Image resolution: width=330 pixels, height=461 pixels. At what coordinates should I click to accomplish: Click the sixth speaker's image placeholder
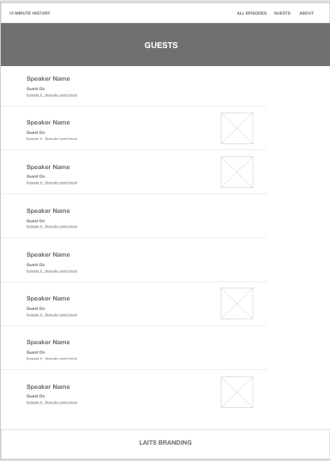point(237,303)
